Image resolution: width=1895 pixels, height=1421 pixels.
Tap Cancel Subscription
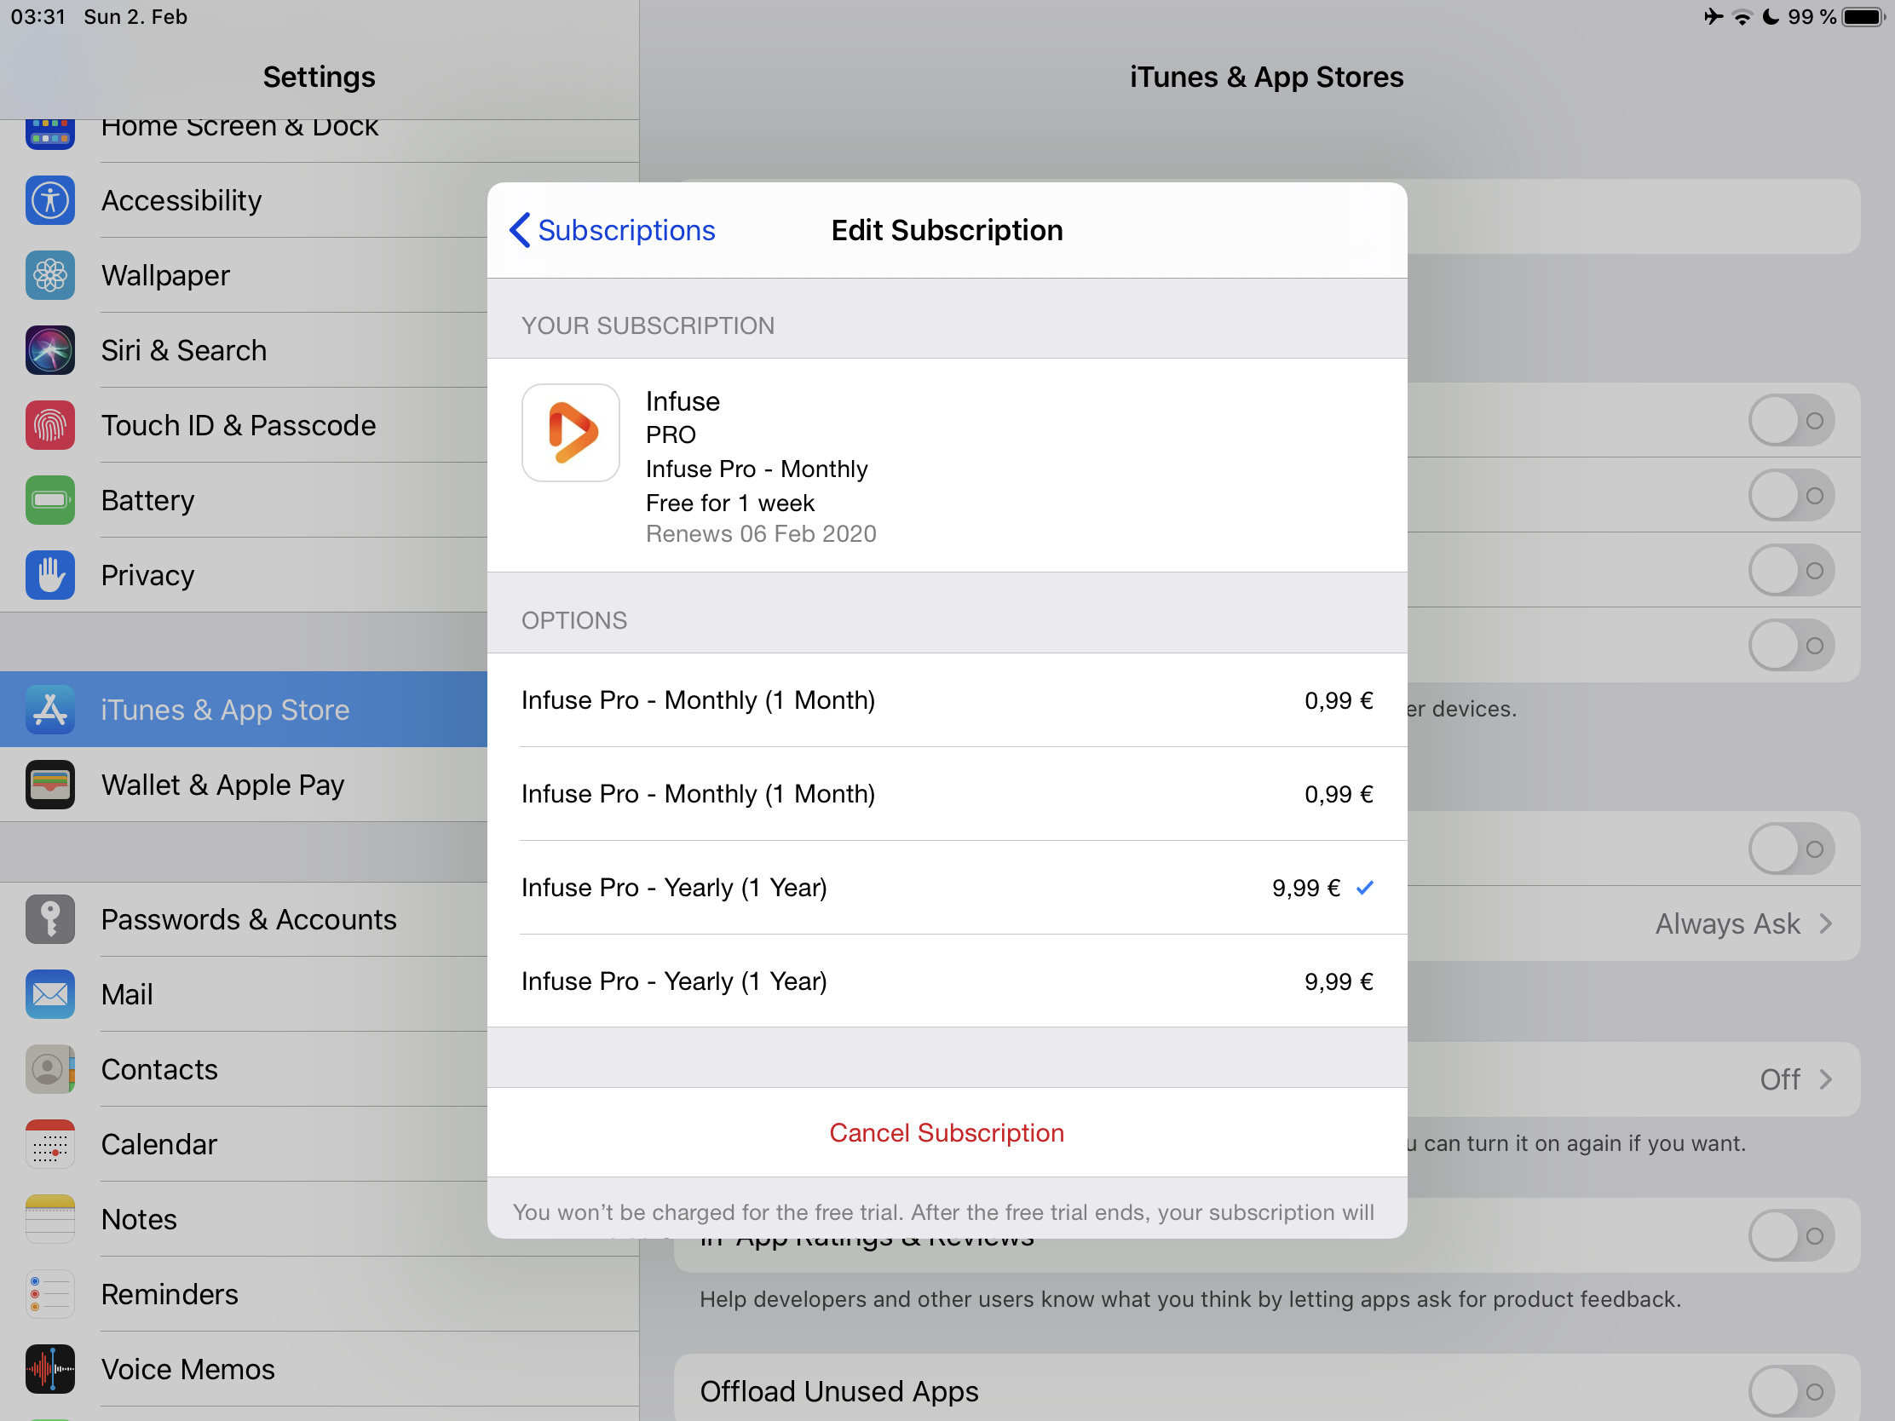pos(947,1132)
